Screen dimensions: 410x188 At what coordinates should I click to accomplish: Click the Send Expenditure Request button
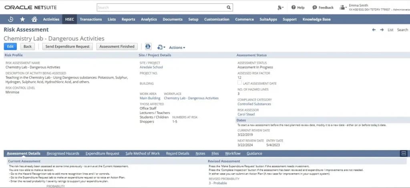[x=67, y=46]
